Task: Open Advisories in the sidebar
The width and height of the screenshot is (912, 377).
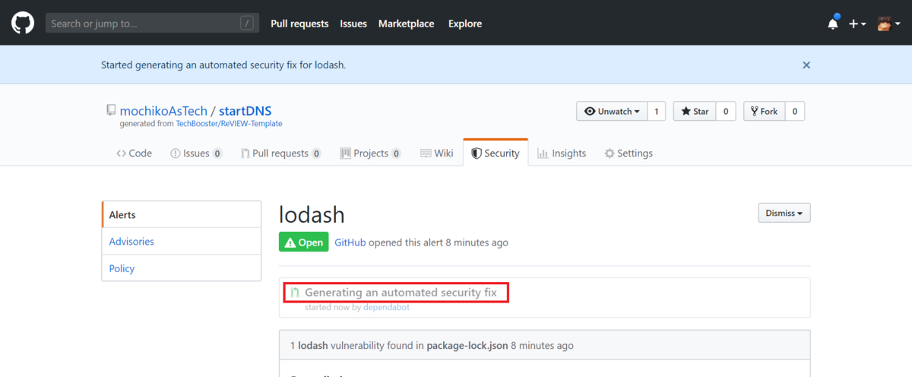Action: (182, 241)
